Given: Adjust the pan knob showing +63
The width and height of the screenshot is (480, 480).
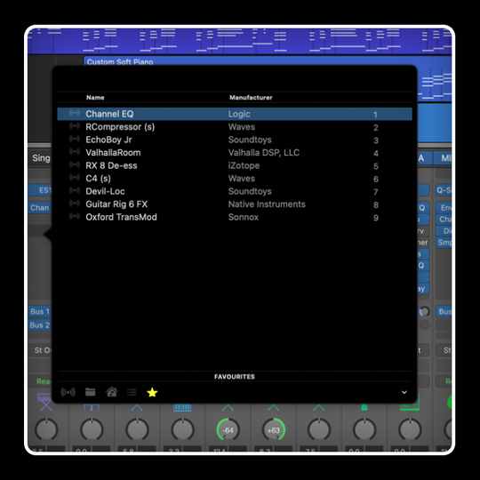Looking at the screenshot, I should (x=274, y=430).
